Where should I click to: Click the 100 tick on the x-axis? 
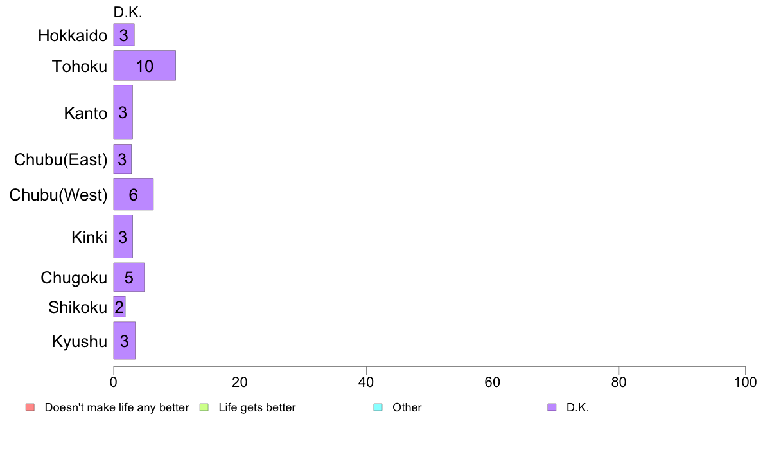(x=745, y=382)
